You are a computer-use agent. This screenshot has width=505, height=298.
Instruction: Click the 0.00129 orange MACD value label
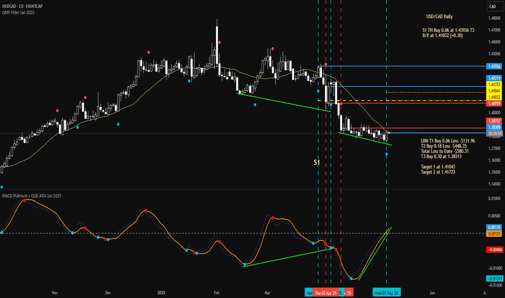point(494,234)
